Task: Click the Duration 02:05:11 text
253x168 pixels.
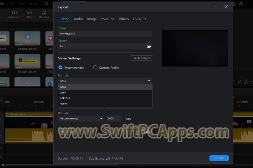Action: coord(70,159)
